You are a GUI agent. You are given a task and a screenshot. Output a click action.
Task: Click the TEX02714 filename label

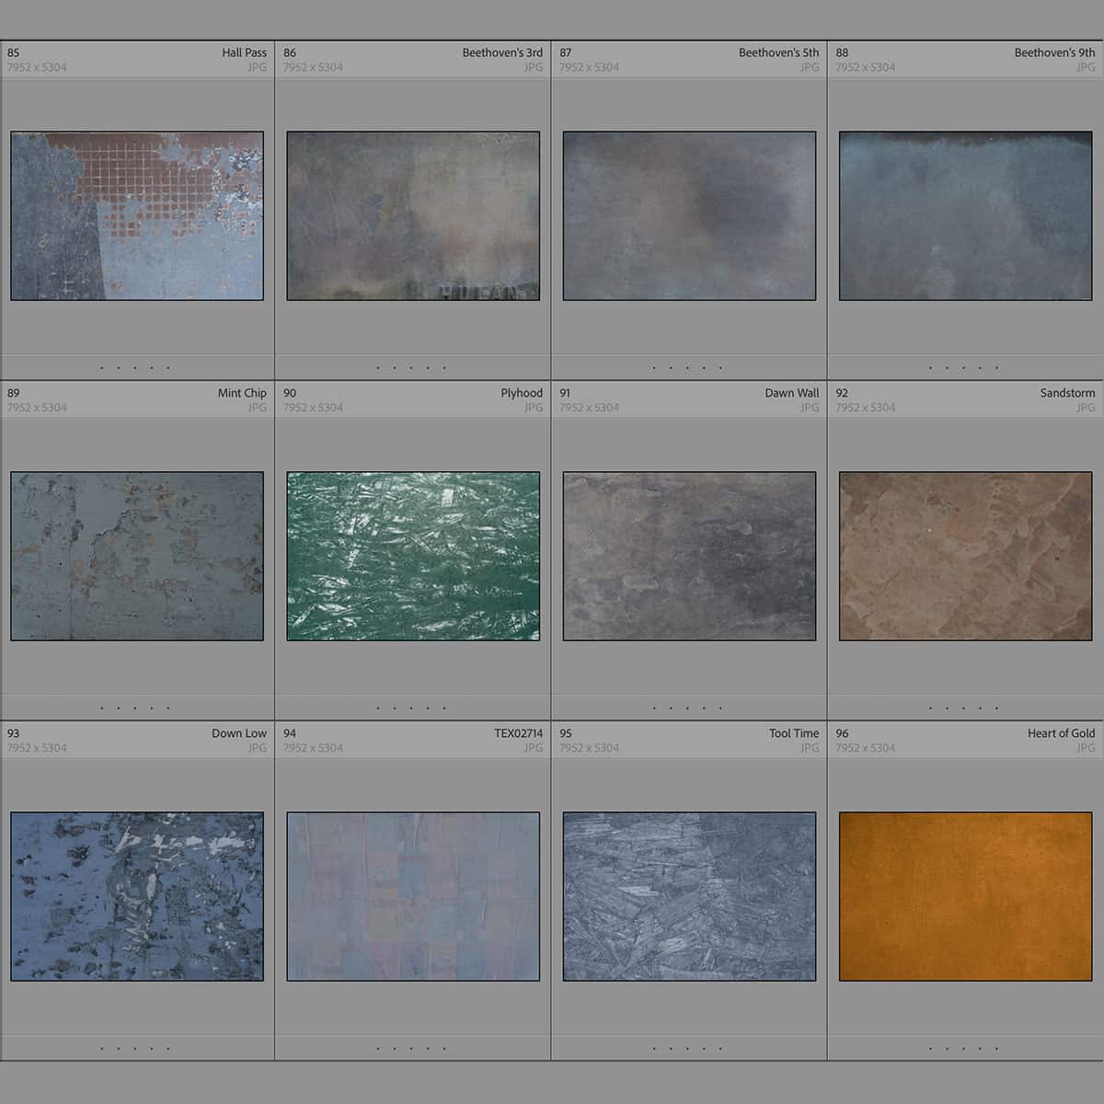(x=519, y=733)
